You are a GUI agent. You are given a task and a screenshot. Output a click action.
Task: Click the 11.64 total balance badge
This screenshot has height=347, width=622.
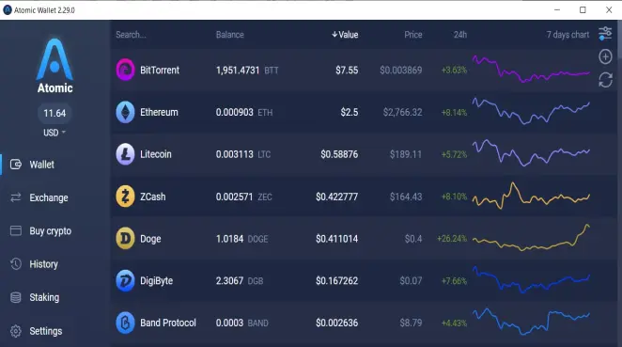click(54, 113)
